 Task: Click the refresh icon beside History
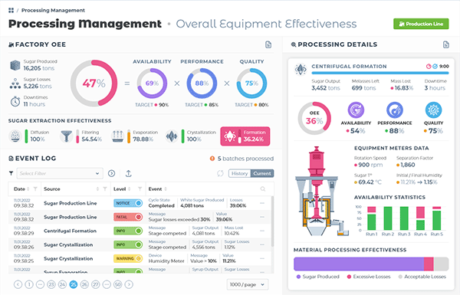[x=220, y=173]
